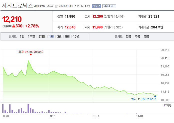Click the 11/01 date axis label
Screen dimensions: 174x123
tap(140, 116)
